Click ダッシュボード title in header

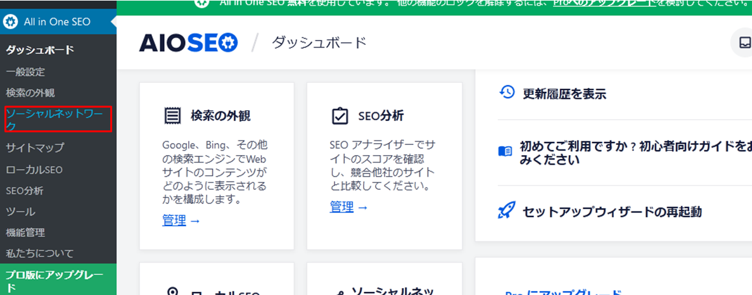(x=319, y=43)
